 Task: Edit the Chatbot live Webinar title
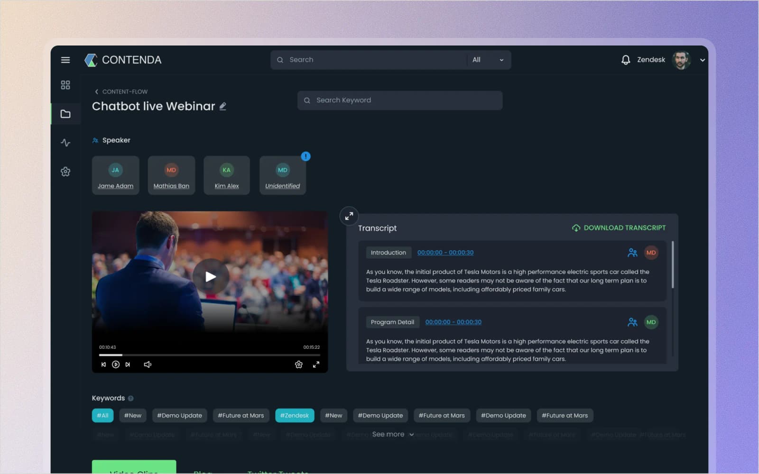(222, 106)
